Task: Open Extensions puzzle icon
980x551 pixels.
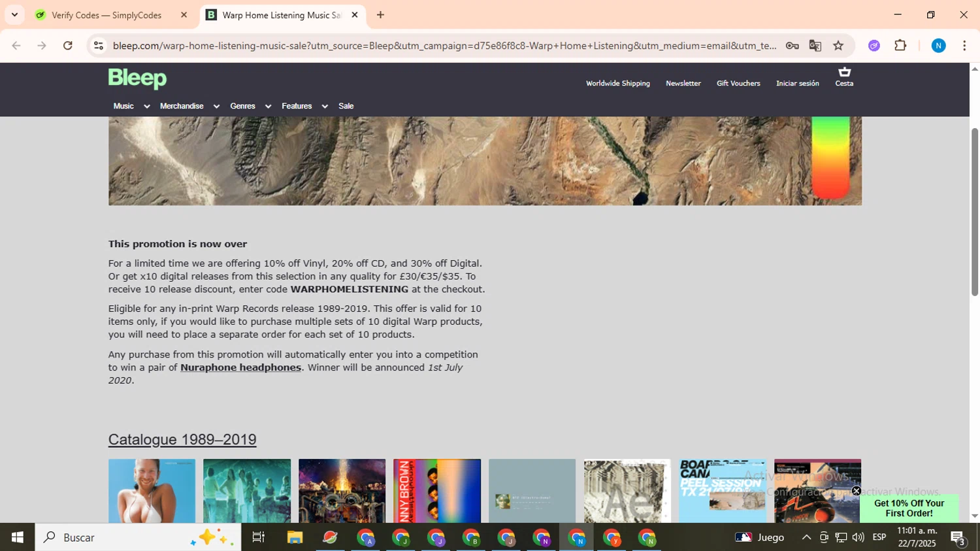Action: pyautogui.click(x=900, y=46)
